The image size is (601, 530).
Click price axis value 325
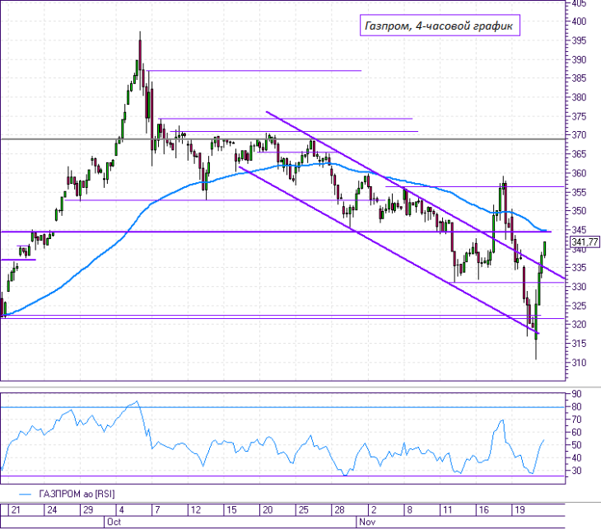point(579,307)
